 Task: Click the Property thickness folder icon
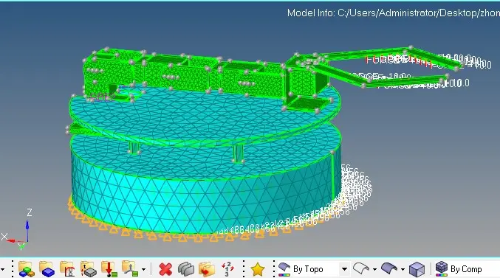(89, 269)
